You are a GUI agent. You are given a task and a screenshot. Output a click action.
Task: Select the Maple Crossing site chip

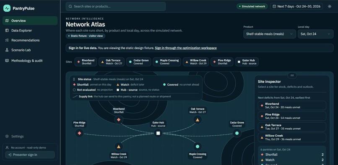[167, 62]
